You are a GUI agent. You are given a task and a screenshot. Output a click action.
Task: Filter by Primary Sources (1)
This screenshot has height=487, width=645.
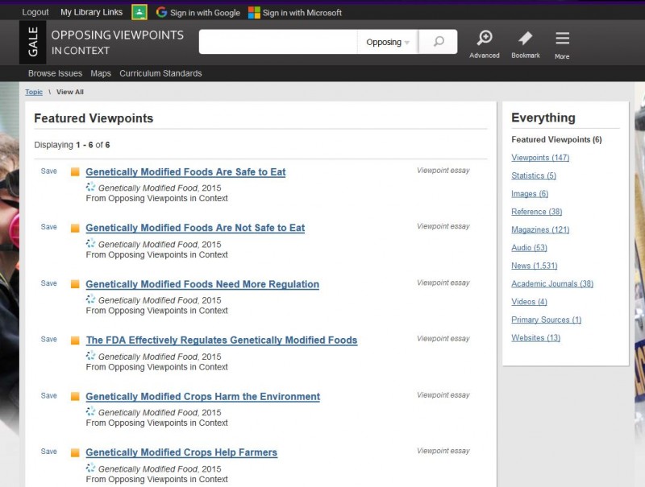[547, 320]
